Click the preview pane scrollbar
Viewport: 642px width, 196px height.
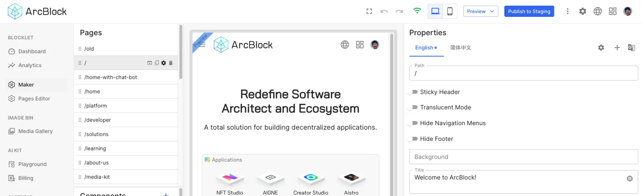392,114
